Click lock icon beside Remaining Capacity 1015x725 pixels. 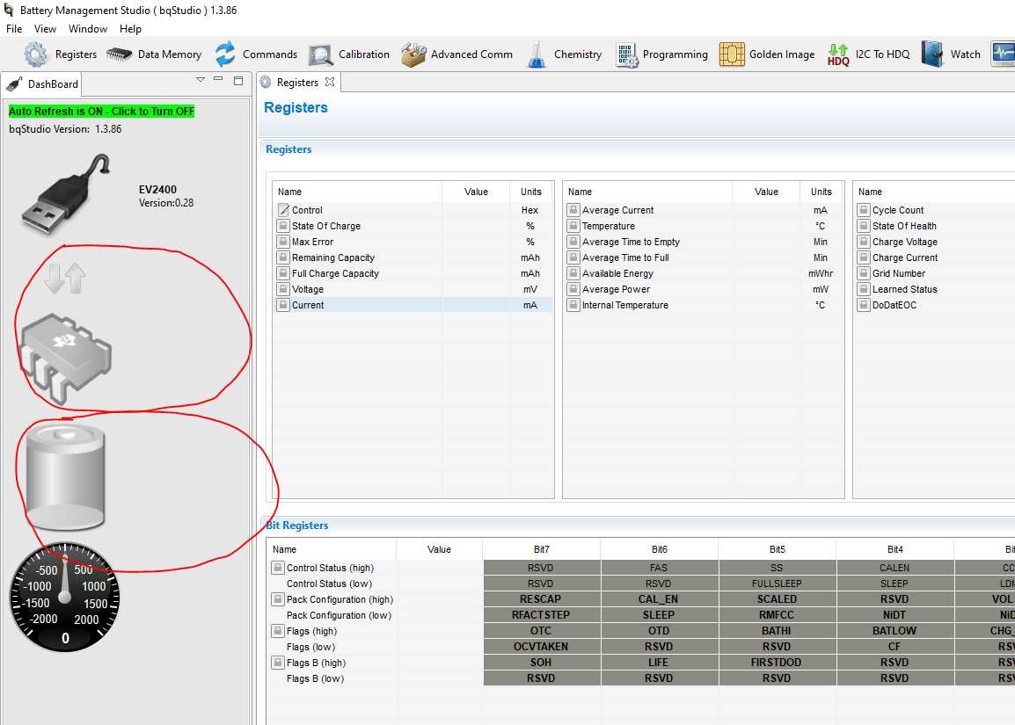tap(283, 257)
